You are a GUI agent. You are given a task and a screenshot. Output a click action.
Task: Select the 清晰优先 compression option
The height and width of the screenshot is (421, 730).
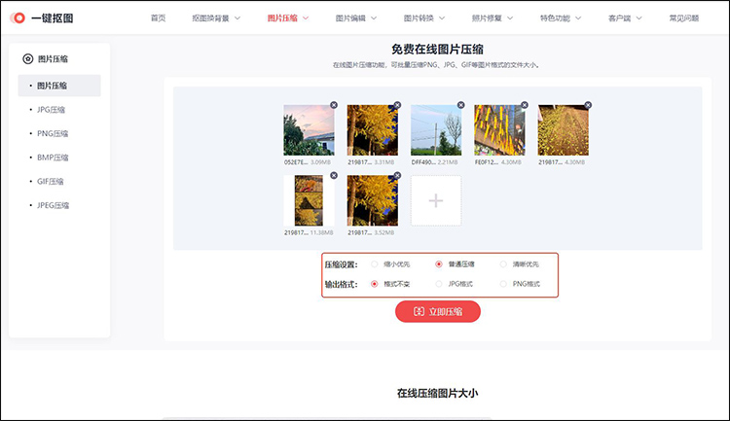pos(503,264)
